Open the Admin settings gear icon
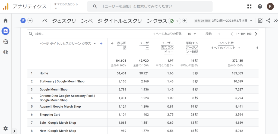Image resolution: width=278 pixels, height=134 pixels. 5,128
